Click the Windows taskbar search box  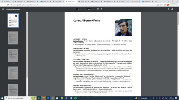(x=21, y=98)
